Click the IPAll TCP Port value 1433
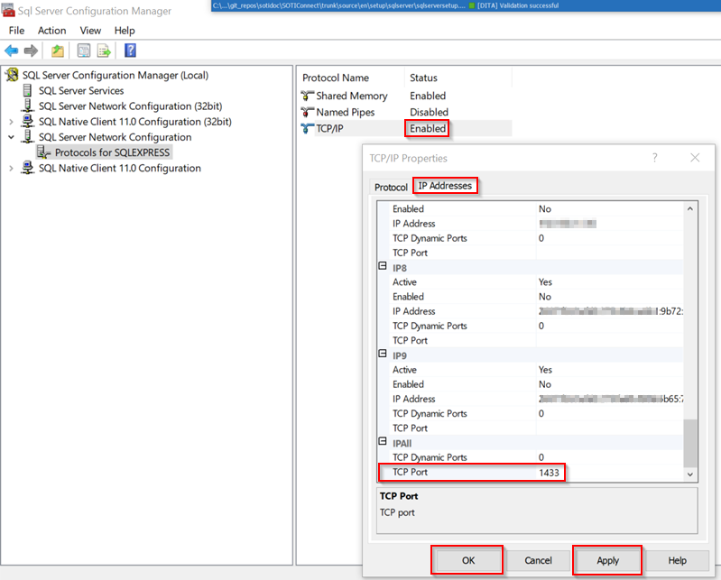 pos(549,473)
